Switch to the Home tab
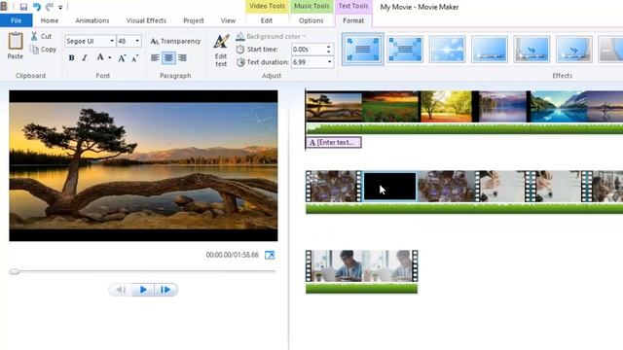Screen dimensions: 623x350 click(50, 20)
